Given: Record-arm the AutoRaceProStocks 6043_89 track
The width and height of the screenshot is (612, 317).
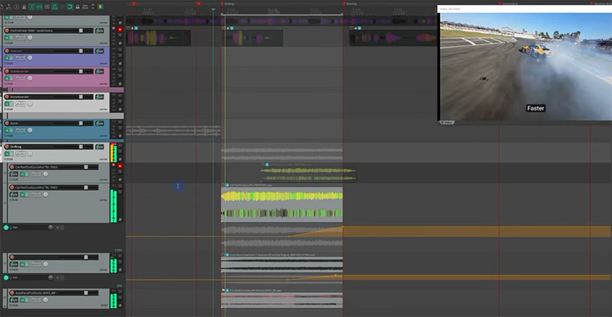Looking at the screenshot, I should pos(12,293).
